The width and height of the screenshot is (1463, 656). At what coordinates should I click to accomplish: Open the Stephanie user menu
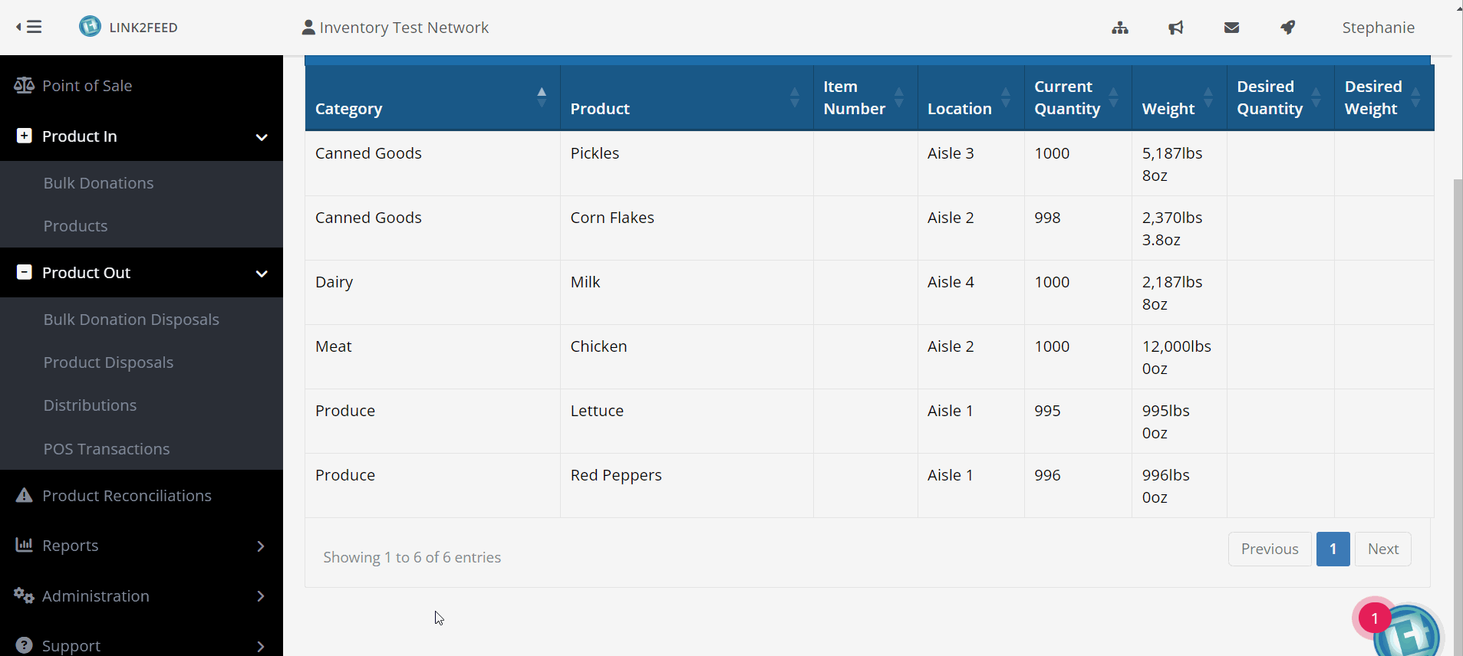click(1378, 28)
